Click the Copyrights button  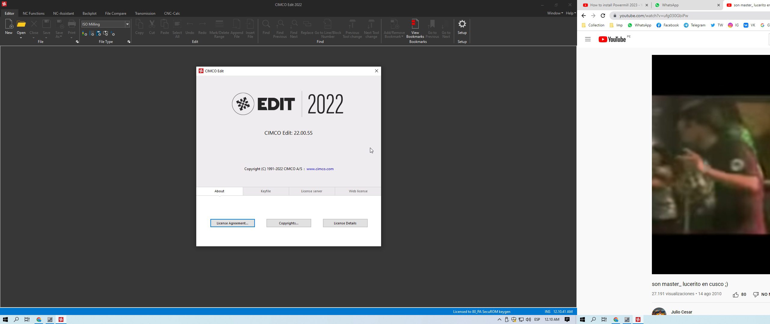pos(288,223)
